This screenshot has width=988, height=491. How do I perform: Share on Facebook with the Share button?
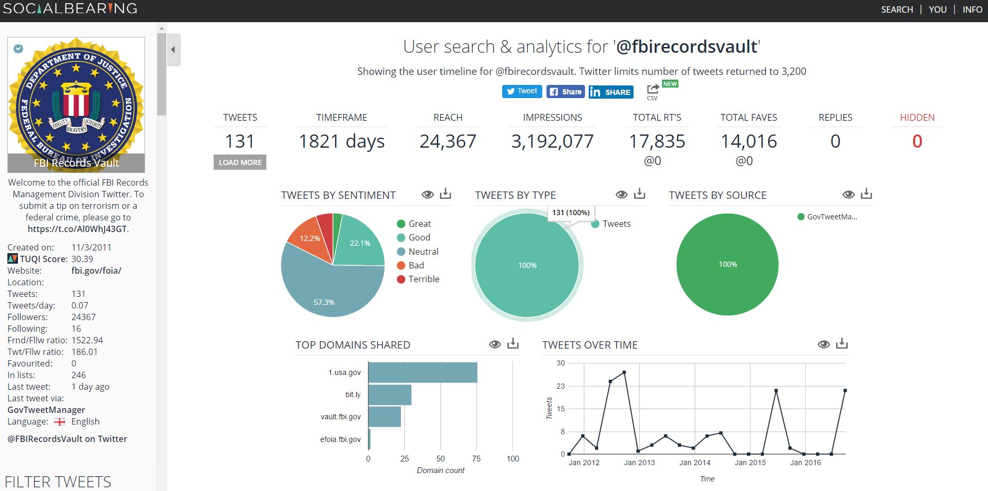tap(565, 92)
